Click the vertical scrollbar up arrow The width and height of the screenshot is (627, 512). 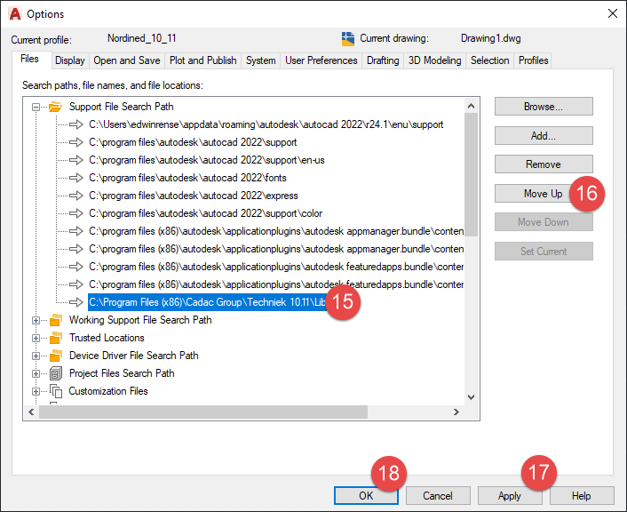[471, 106]
